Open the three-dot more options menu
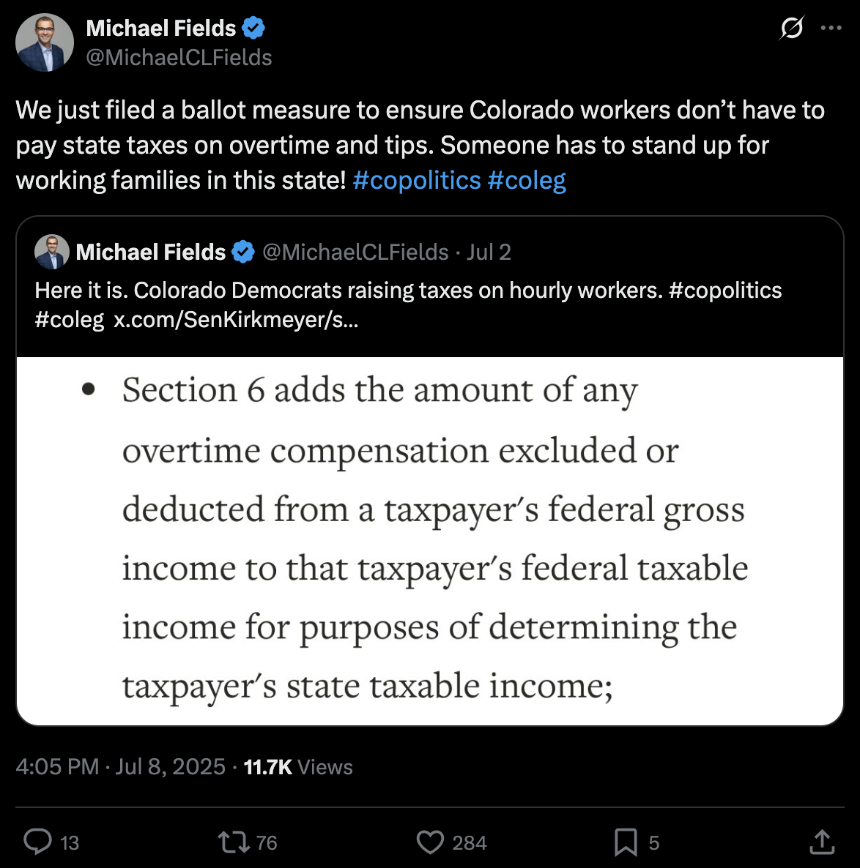The height and width of the screenshot is (868, 860). pyautogui.click(x=831, y=29)
